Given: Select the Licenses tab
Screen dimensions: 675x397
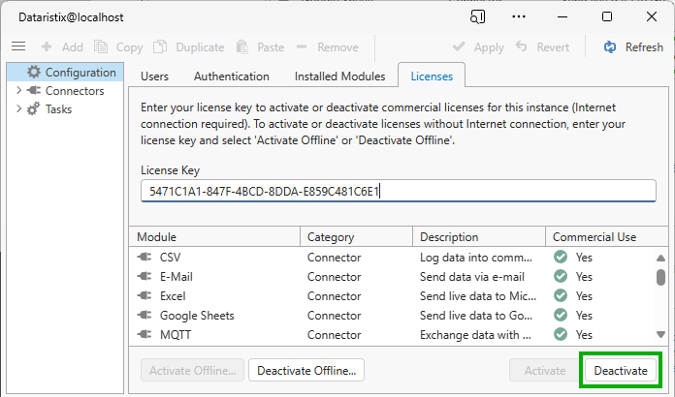Looking at the screenshot, I should (432, 76).
